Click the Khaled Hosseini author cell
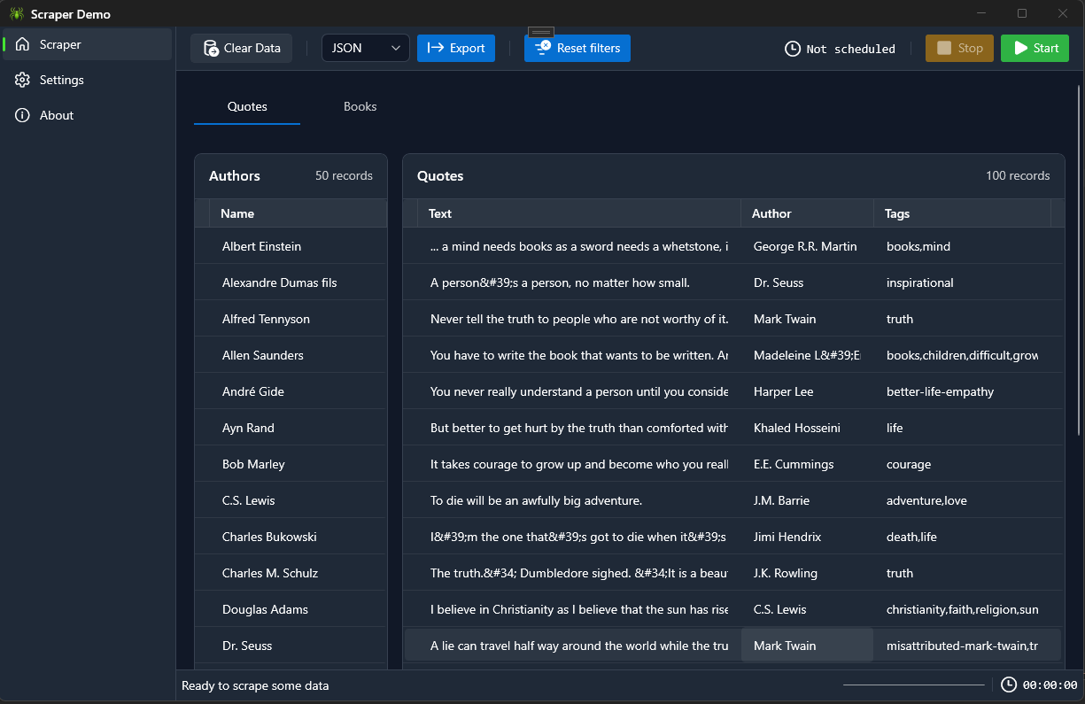Viewport: 1085px width, 704px height. click(807, 428)
